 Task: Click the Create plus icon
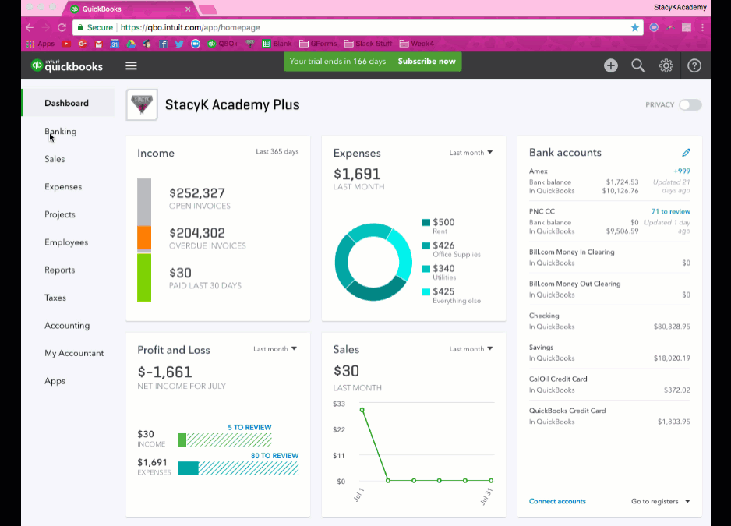(x=610, y=66)
